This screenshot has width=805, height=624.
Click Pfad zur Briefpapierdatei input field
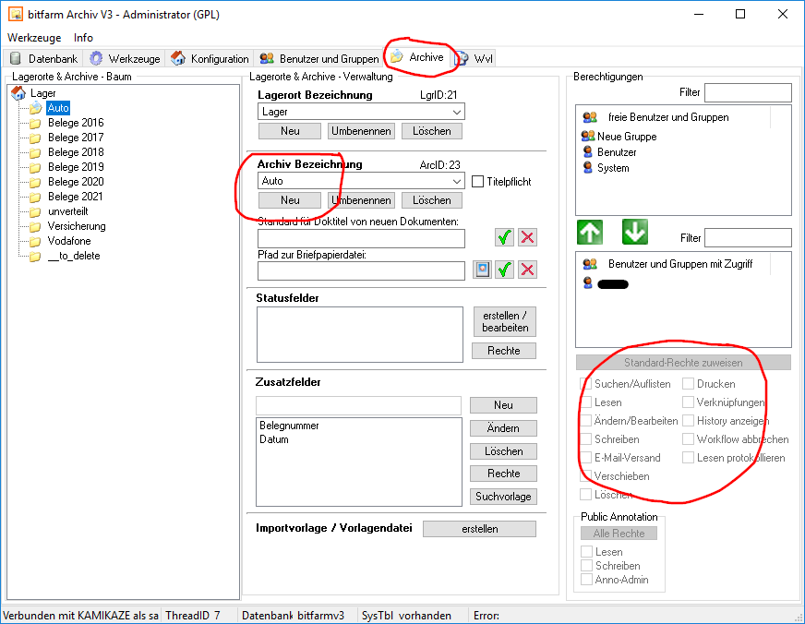click(362, 270)
